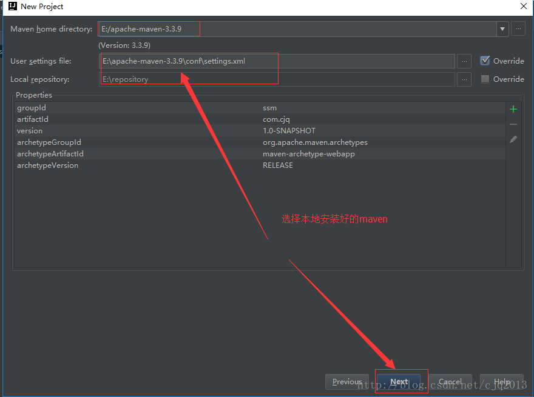Screen dimensions: 534x397
Task: Select the archetypeVersion property row
Action: tap(260, 165)
